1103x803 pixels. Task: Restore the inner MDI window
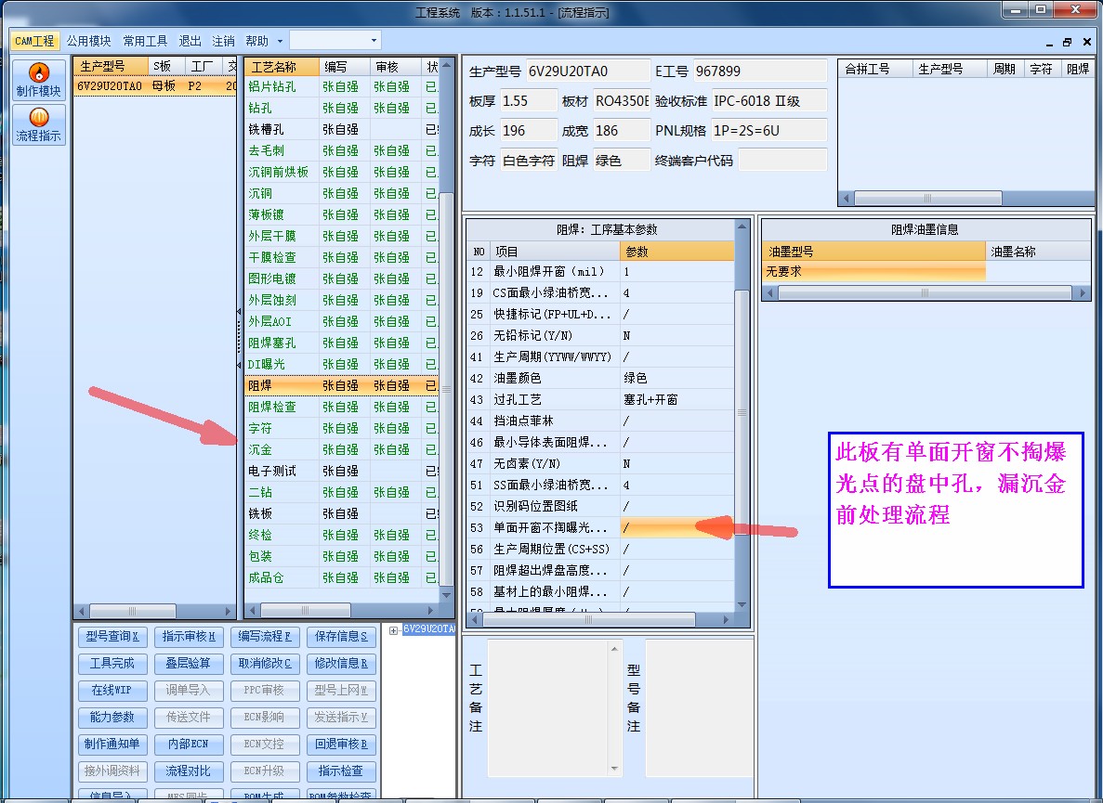(x=1067, y=42)
